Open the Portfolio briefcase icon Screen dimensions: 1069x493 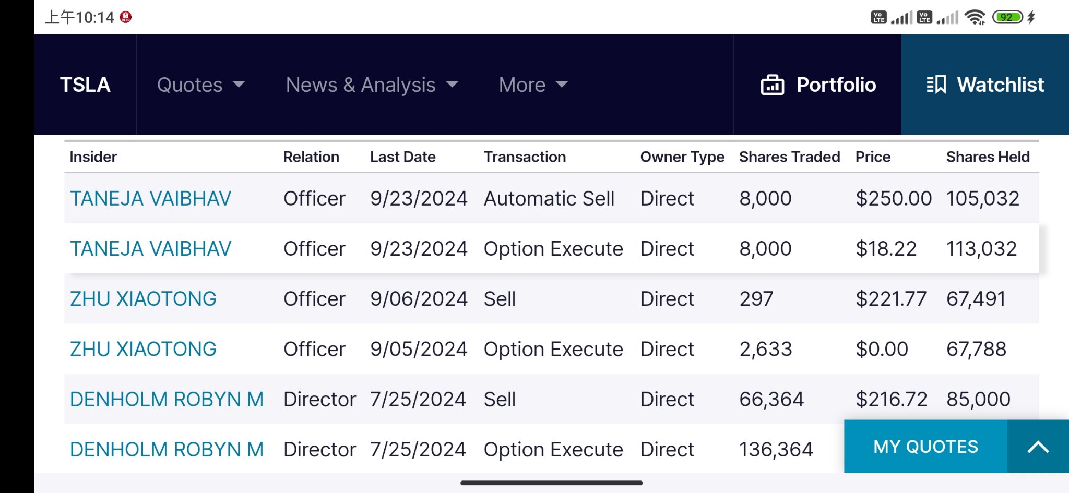click(x=773, y=85)
